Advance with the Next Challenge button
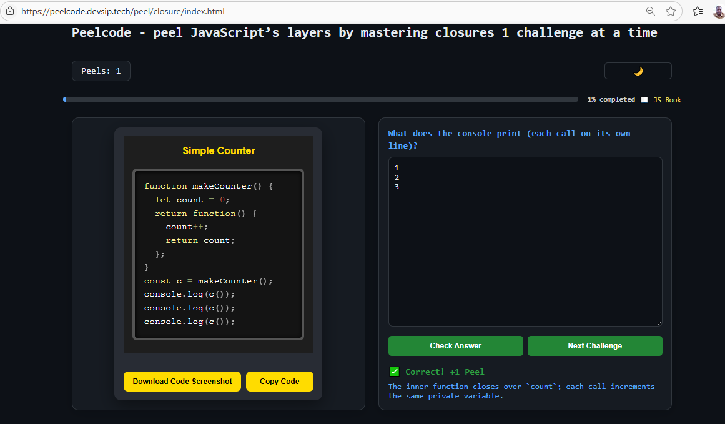725x424 pixels. pos(594,346)
